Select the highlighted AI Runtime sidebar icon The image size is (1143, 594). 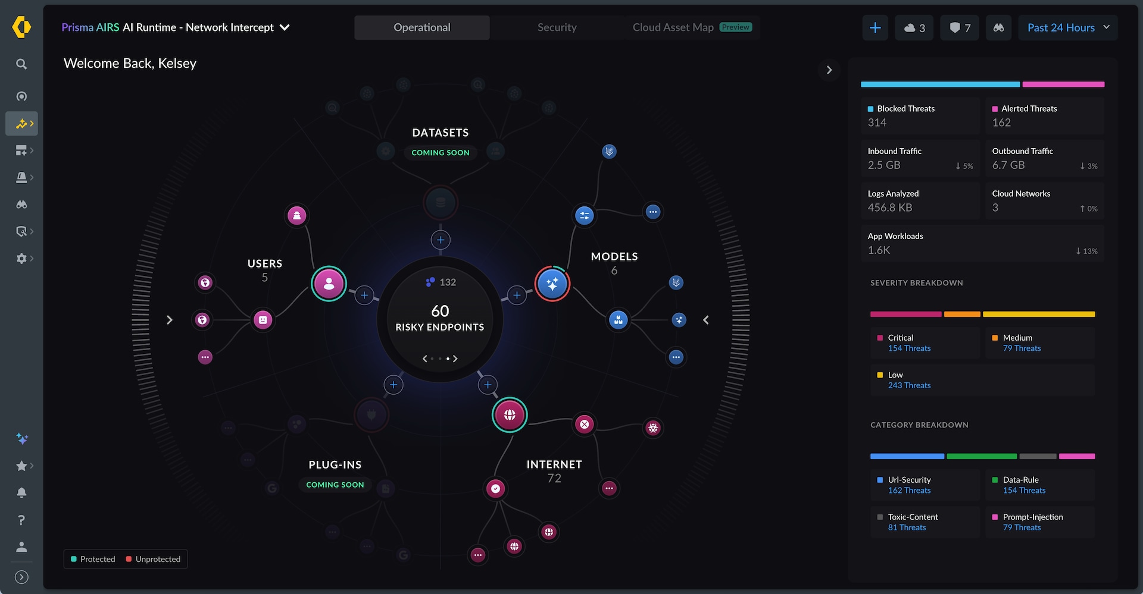point(21,123)
